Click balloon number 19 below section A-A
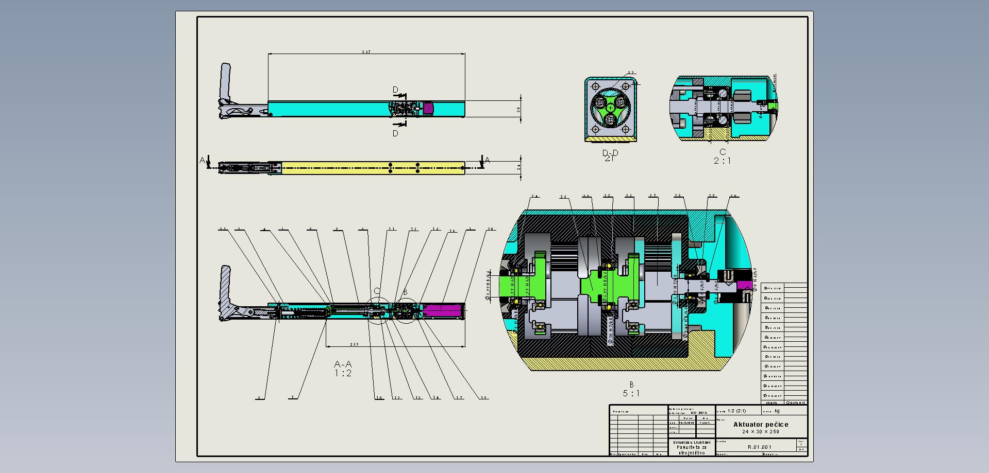Viewport: 989px width, 473px height. (x=484, y=397)
